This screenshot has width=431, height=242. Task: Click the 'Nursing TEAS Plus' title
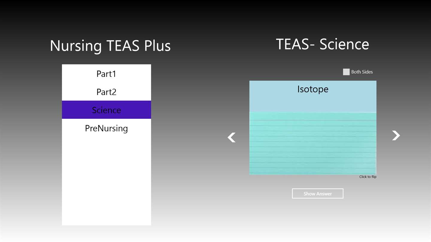click(x=110, y=46)
